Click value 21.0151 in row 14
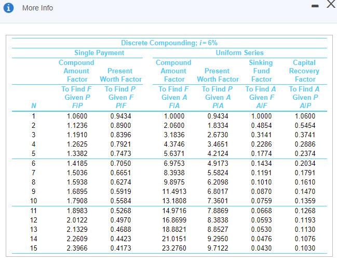Image resolution: width=337 pixels, height=262 pixels. (174, 239)
